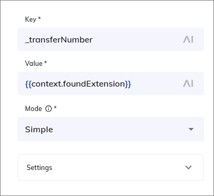Click the _transferNumber text in Key field
The image size is (214, 196).
[x=59, y=40]
